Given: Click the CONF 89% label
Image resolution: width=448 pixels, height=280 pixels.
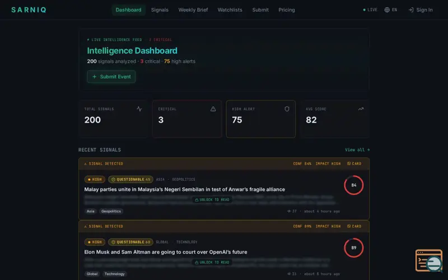Looking at the screenshot, I should click(302, 226).
